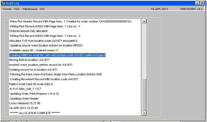Click highlighted 'Creating WMD for Audit No: 246' line
207x122 pixels.
pyautogui.click(x=57, y=55)
